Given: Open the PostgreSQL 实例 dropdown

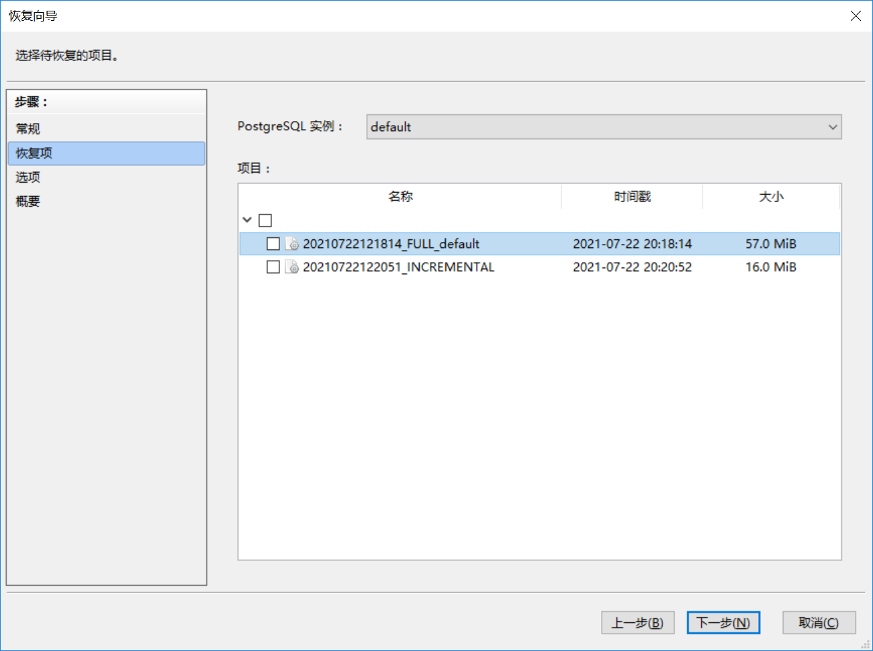Looking at the screenshot, I should (x=603, y=127).
